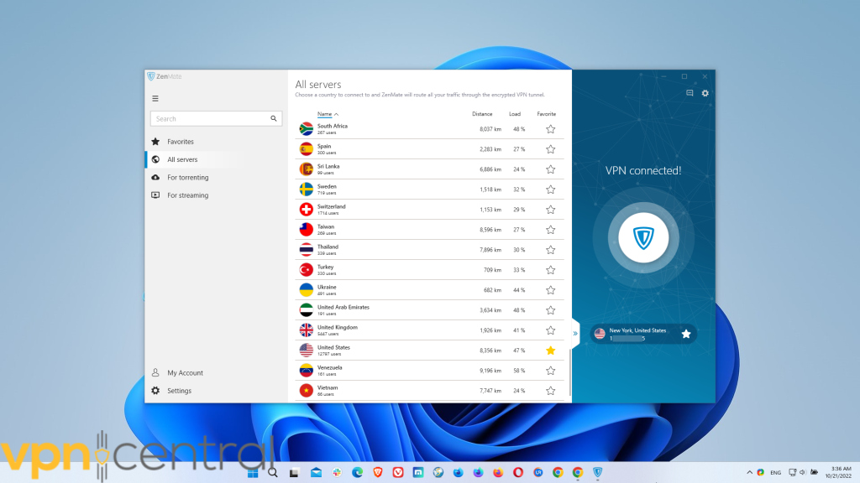Select the Thailand server name
This screenshot has height=483, width=860.
[328, 247]
